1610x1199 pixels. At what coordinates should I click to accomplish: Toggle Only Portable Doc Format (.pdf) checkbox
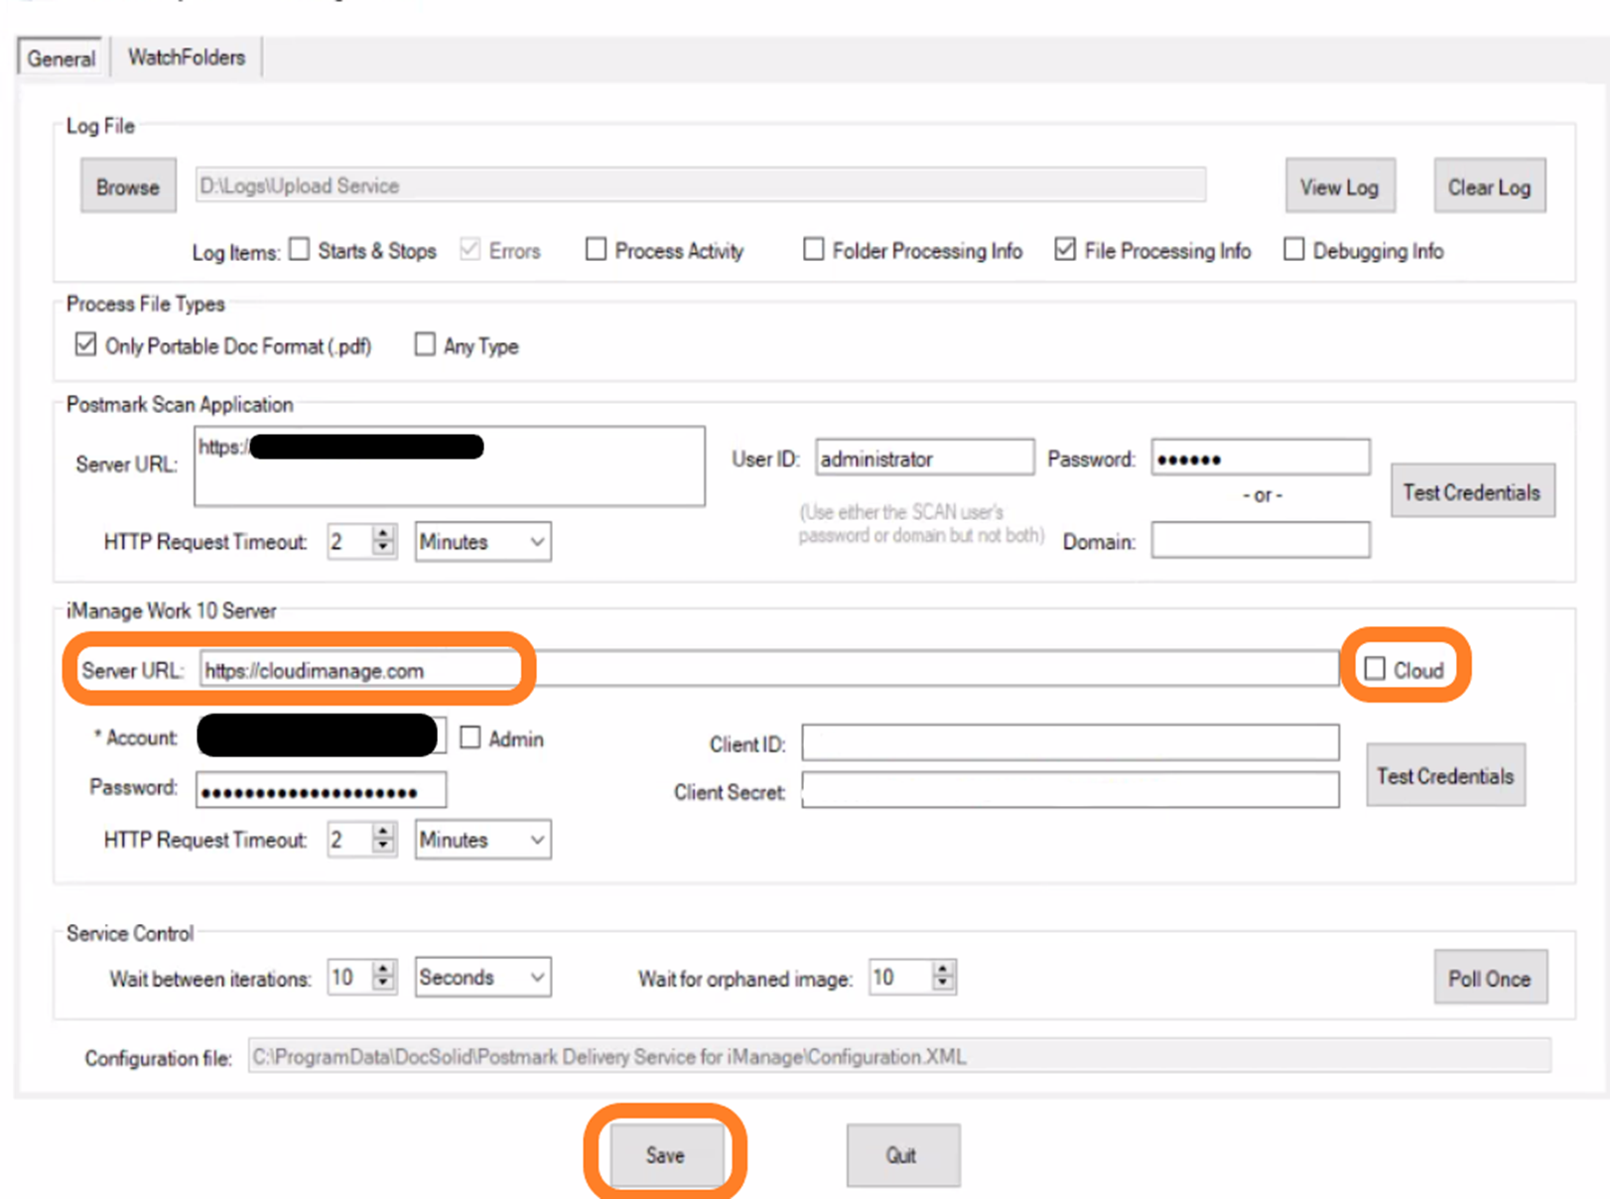tap(86, 344)
